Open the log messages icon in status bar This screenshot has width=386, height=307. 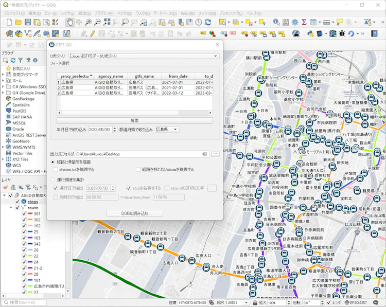click(x=376, y=302)
